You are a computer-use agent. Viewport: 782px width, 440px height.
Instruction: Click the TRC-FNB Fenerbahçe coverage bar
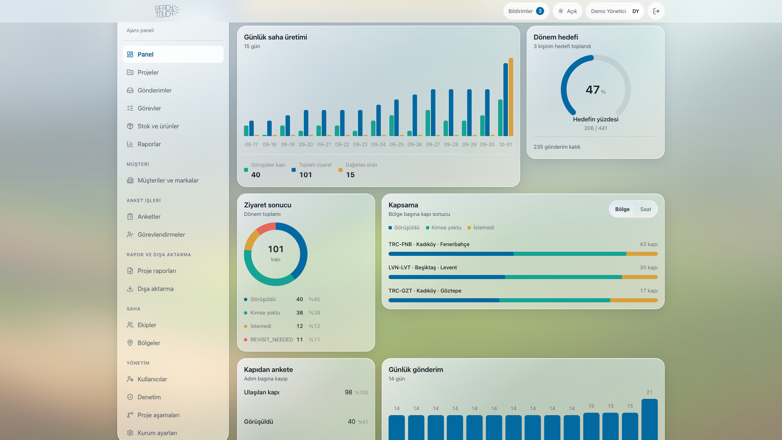click(523, 254)
